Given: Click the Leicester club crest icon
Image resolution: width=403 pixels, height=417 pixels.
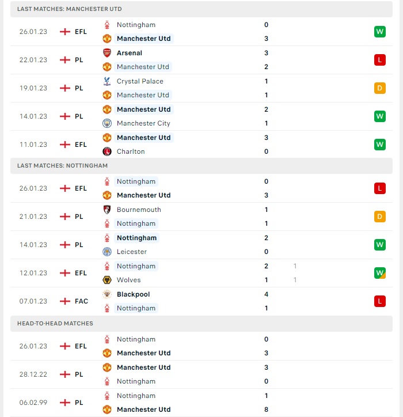Looking at the screenshot, I should pyautogui.click(x=107, y=252).
